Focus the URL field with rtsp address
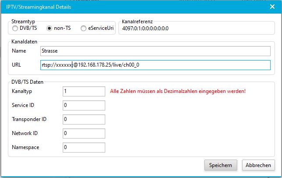Screen dimensions: 282x178 (155, 65)
